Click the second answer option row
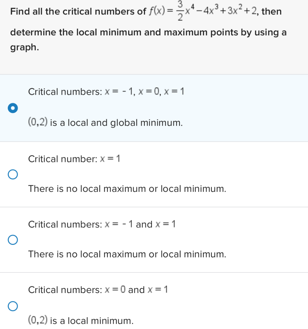The image size is (308, 329). (129, 174)
